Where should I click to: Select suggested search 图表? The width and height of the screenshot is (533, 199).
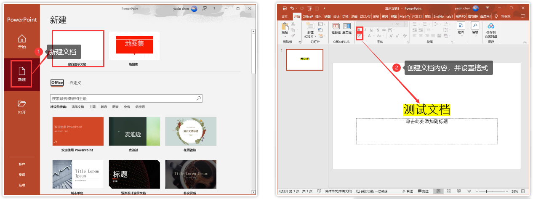(115, 107)
